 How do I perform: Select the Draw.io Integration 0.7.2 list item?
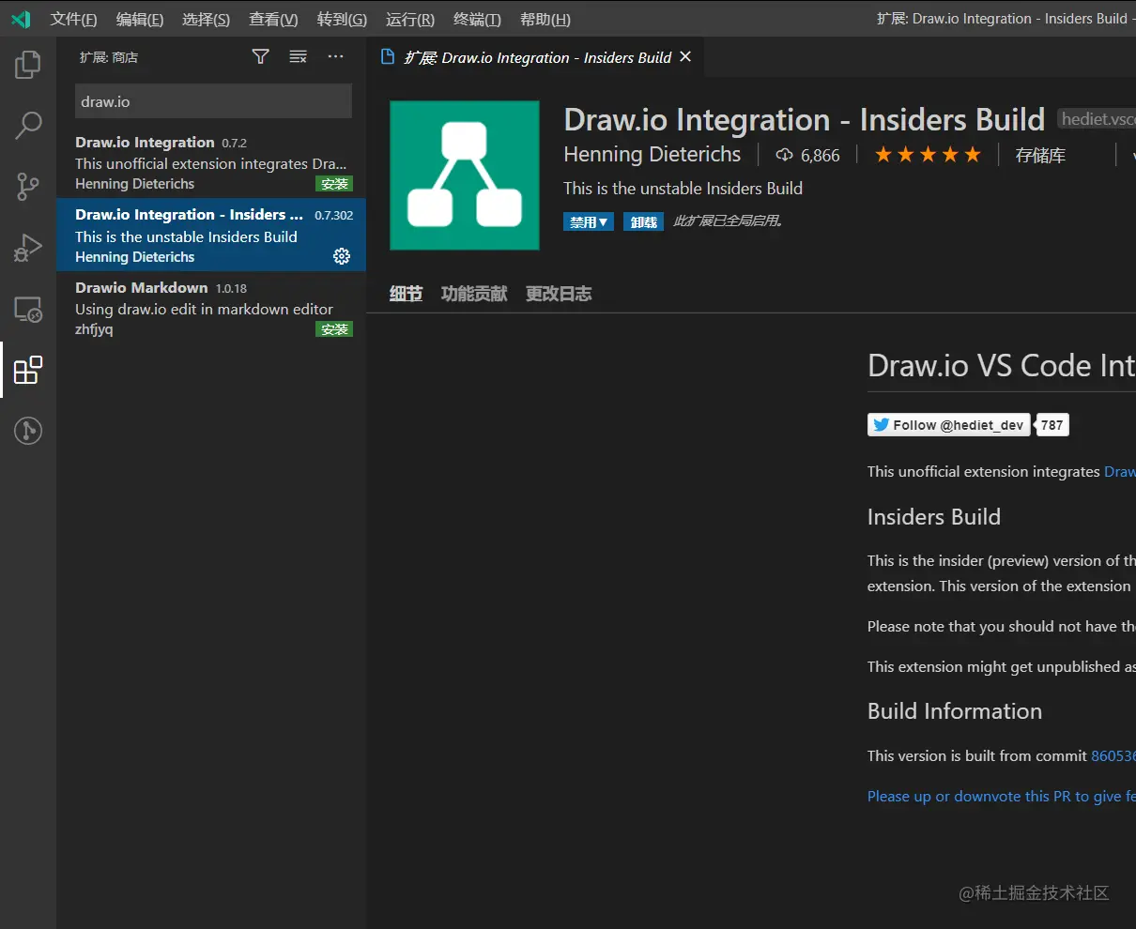(211, 162)
